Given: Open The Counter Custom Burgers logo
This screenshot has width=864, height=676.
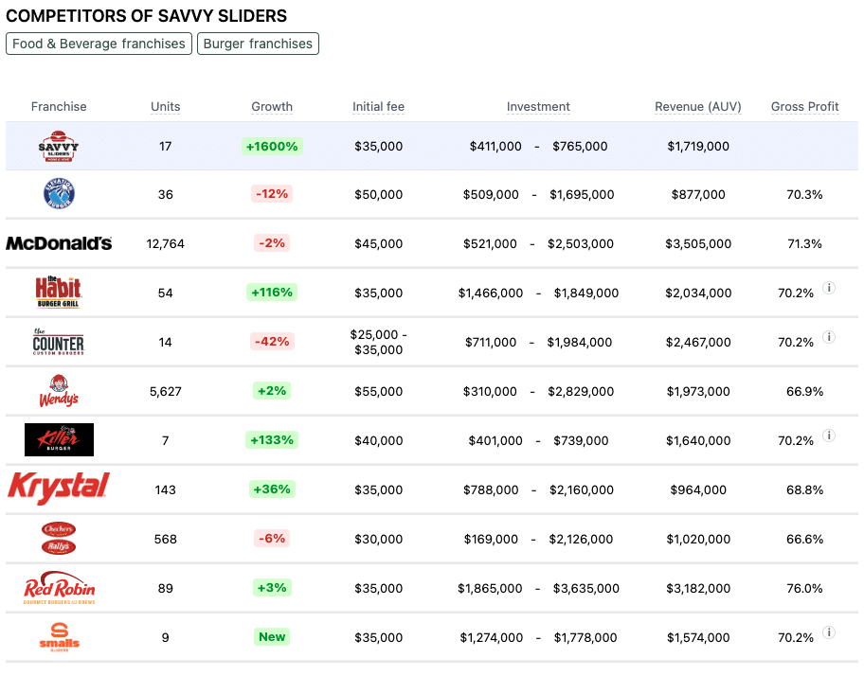Looking at the screenshot, I should pyautogui.click(x=59, y=342).
